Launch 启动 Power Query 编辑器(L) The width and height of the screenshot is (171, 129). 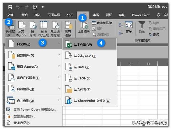[x=34, y=110]
